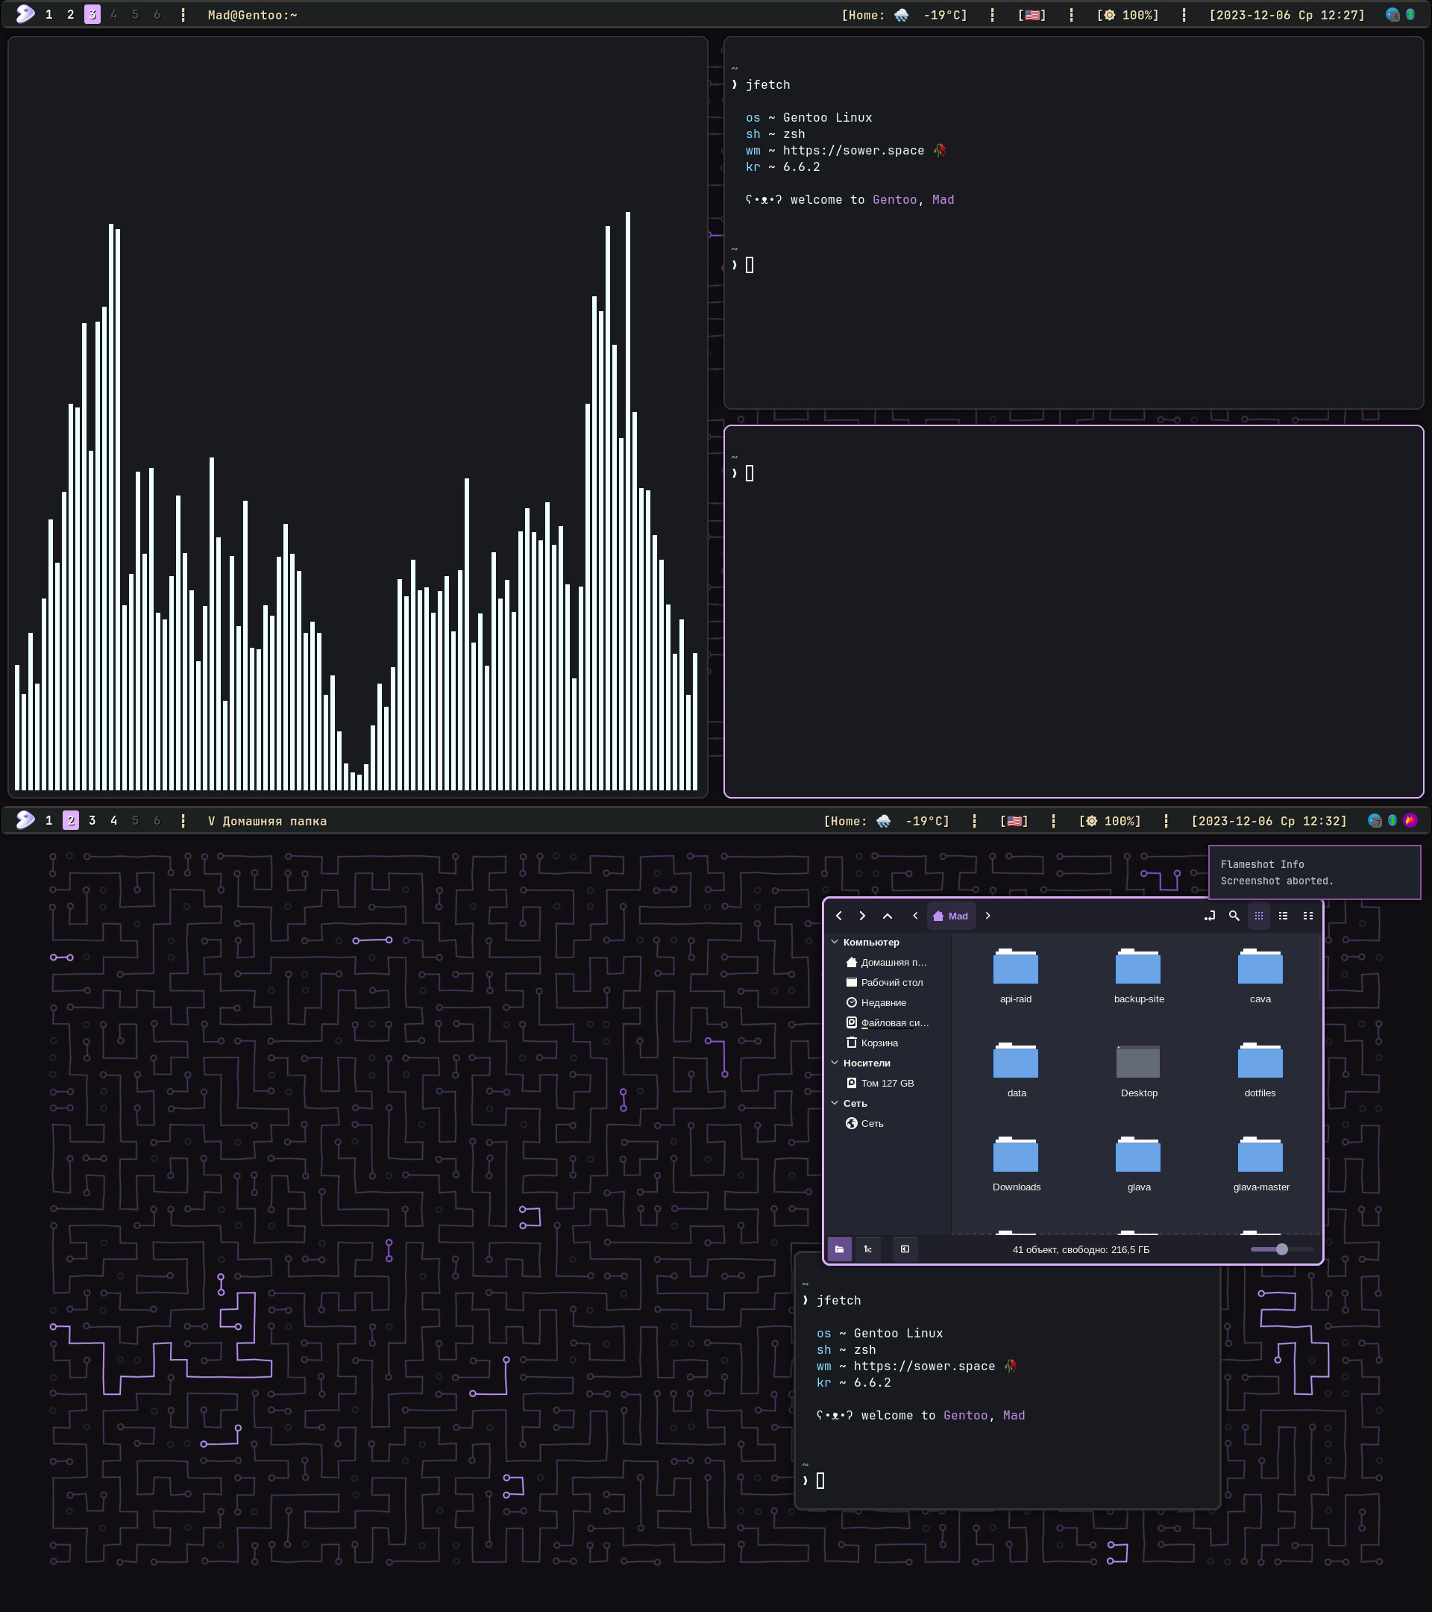Open the backup-site folder
Image resolution: width=1432 pixels, height=1612 pixels.
coord(1139,976)
